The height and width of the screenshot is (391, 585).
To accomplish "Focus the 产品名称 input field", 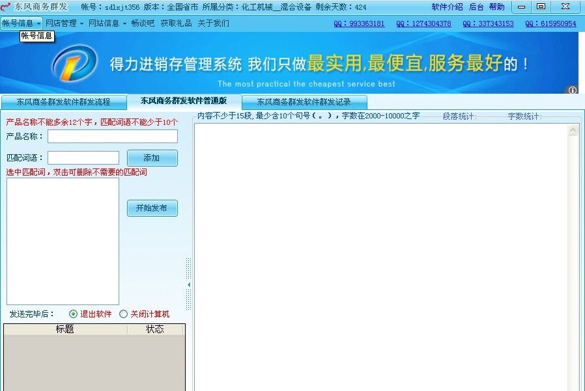I will (113, 137).
